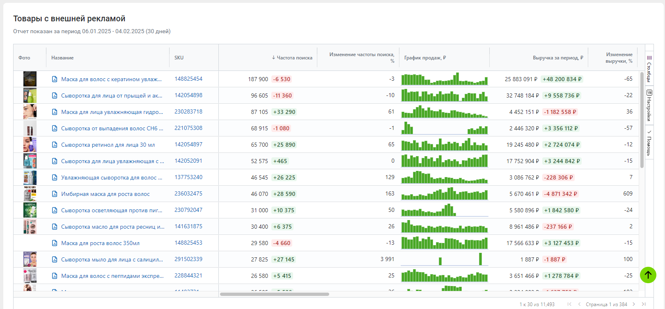Viewport: 665px width, 309px height.
Task: Click the product photo for SKU 148825454
Action: pos(30,79)
